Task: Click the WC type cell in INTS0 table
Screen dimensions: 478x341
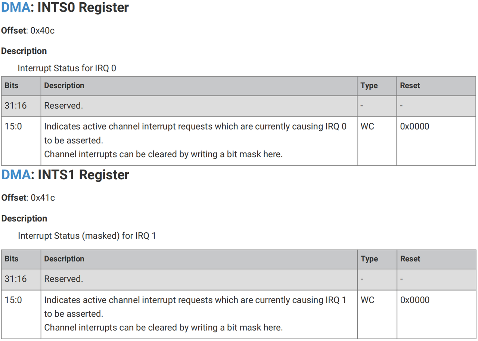Action: point(367,126)
